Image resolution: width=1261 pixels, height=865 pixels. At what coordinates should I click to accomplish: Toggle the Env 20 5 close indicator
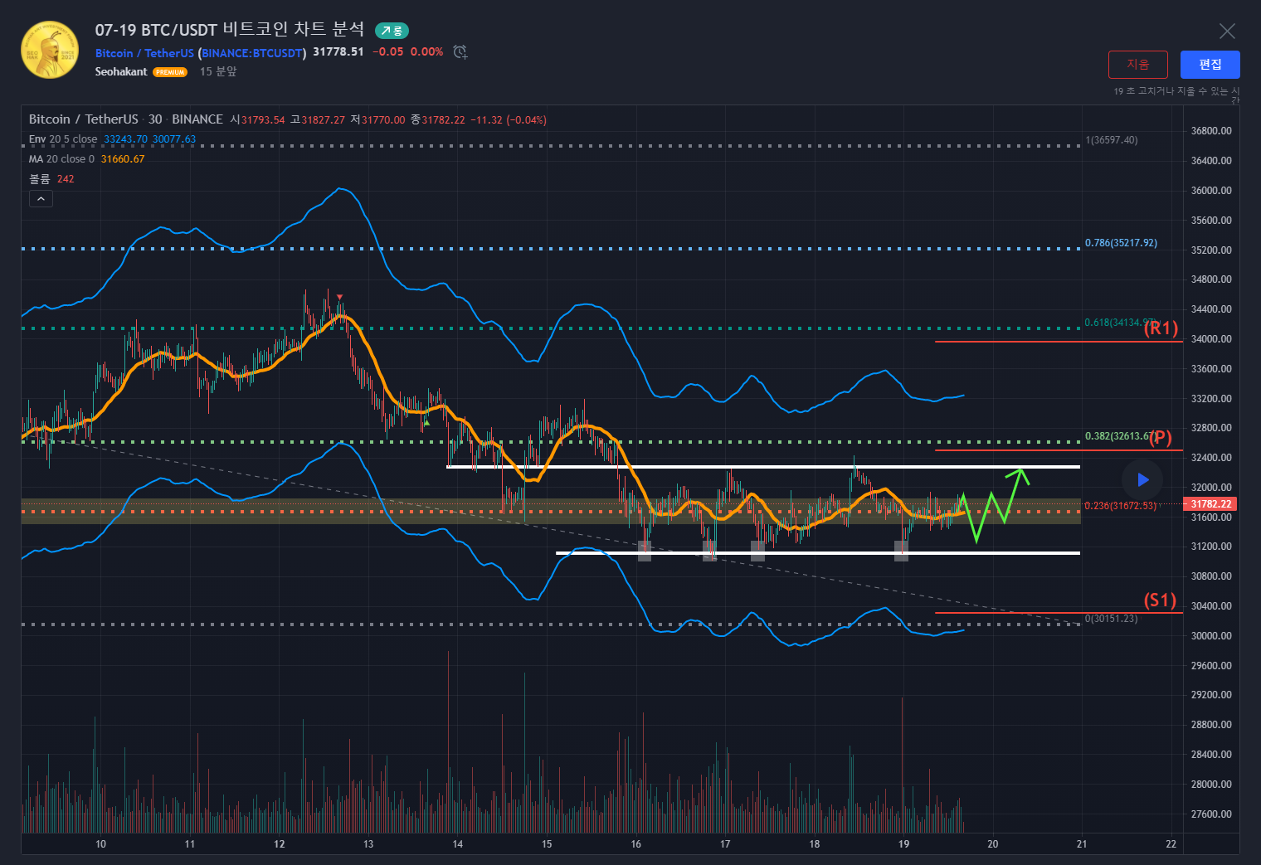click(63, 139)
